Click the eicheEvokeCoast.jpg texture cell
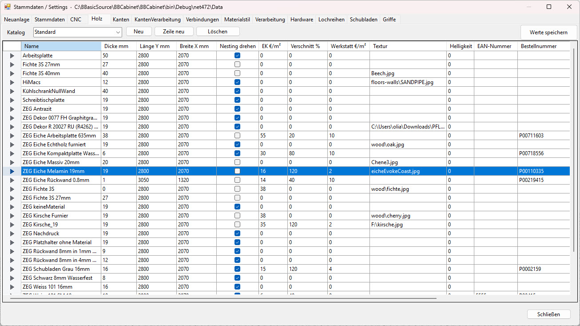This screenshot has height=326, width=580. point(408,171)
